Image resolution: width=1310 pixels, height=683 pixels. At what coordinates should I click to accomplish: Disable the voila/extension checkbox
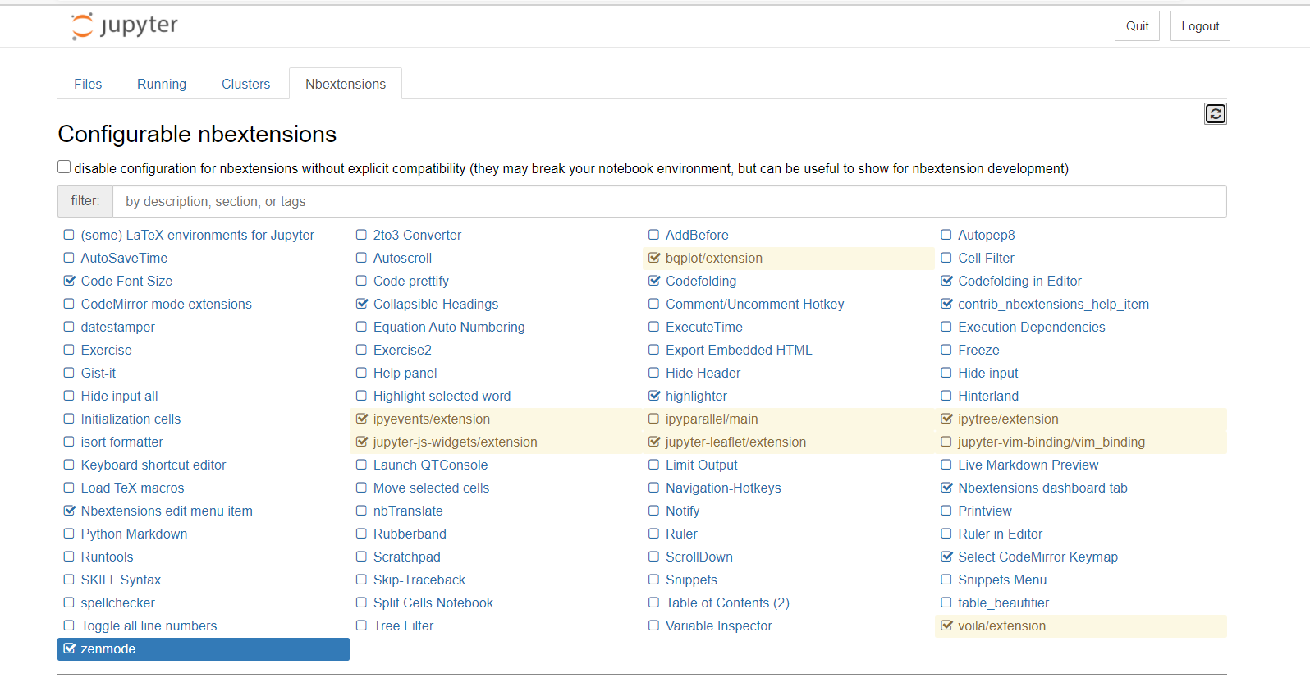(946, 626)
